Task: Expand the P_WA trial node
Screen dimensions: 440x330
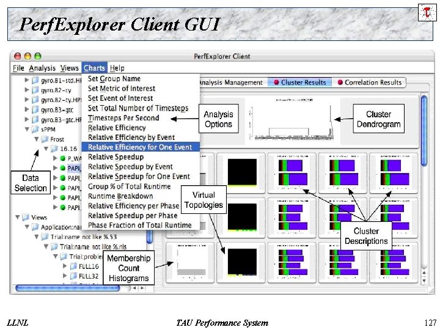Action: [x=55, y=158]
